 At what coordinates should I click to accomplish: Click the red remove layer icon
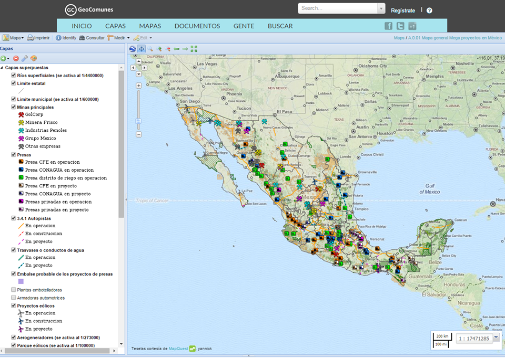point(16,58)
